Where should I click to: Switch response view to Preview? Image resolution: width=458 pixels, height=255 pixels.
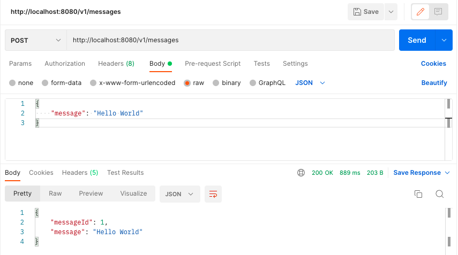pyautogui.click(x=91, y=194)
